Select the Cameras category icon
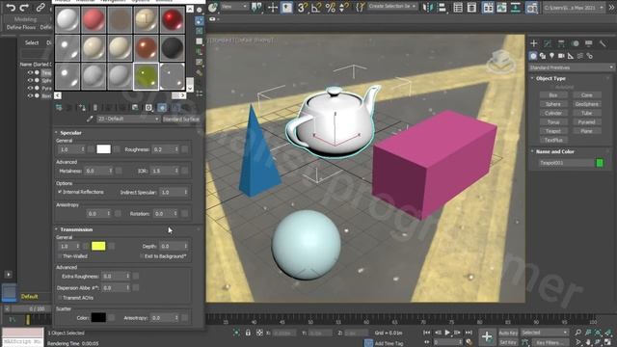617x347 pixels. [x=561, y=56]
